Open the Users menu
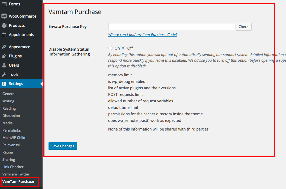 tap(14, 65)
